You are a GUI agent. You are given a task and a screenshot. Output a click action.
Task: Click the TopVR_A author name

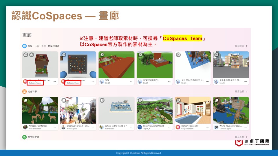click(147, 129)
